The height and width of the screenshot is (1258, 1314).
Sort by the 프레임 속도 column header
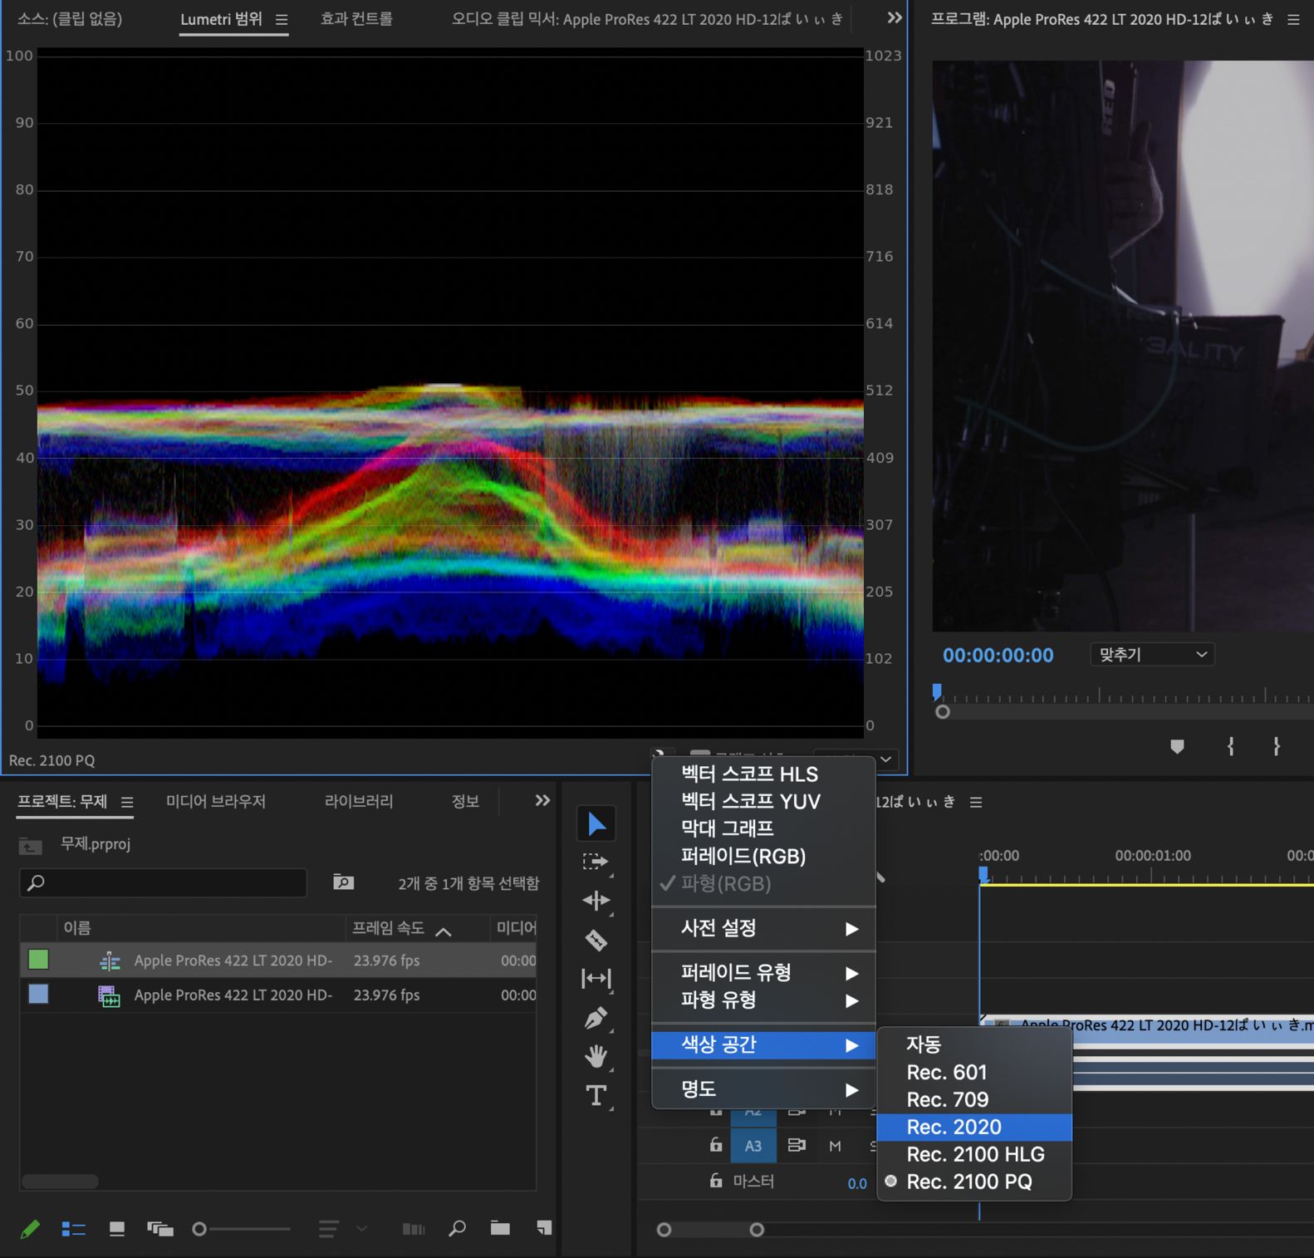[389, 928]
